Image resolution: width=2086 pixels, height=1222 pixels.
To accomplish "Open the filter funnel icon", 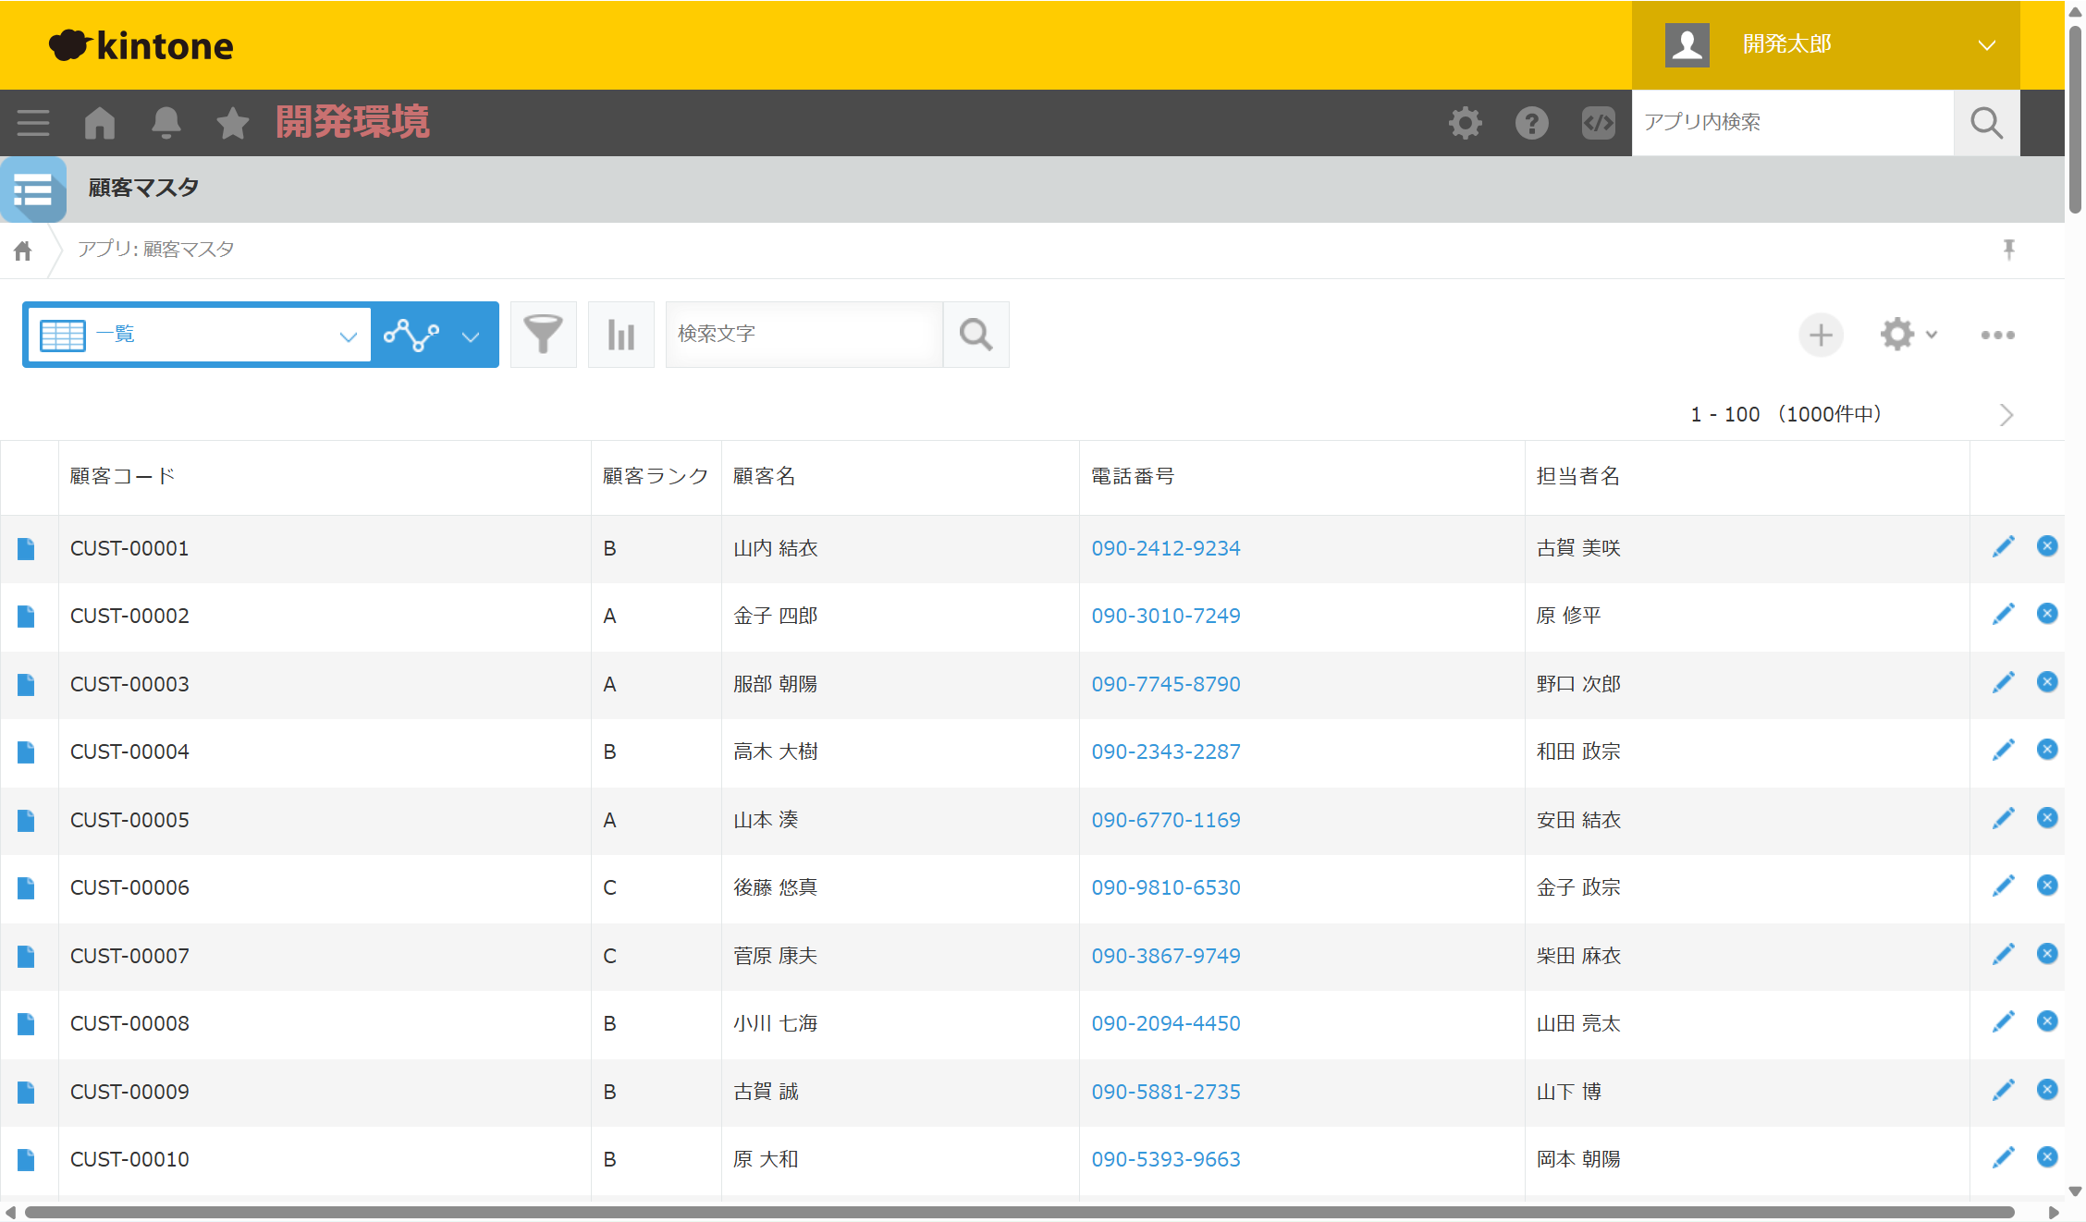I will [543, 335].
